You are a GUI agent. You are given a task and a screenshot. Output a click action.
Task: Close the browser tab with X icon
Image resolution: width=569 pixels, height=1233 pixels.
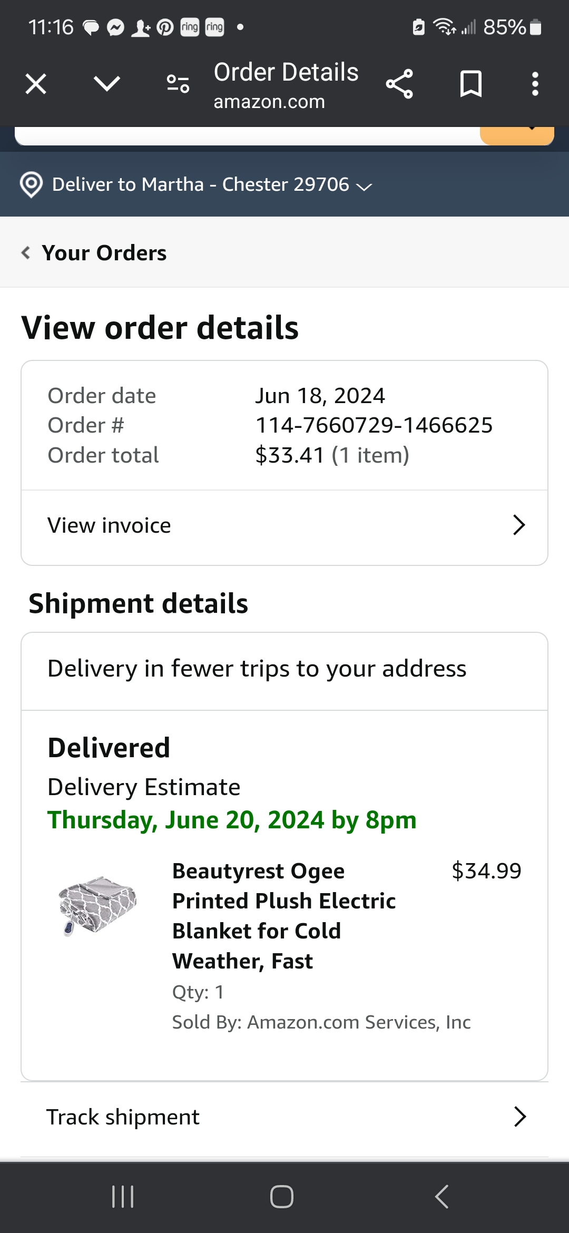[36, 84]
